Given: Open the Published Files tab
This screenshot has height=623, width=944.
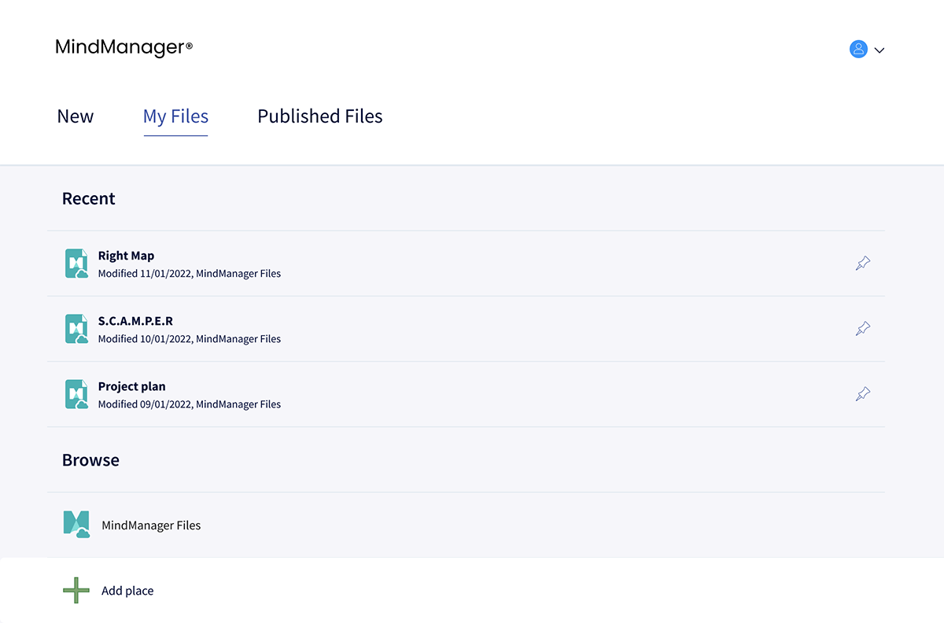Looking at the screenshot, I should [320, 116].
